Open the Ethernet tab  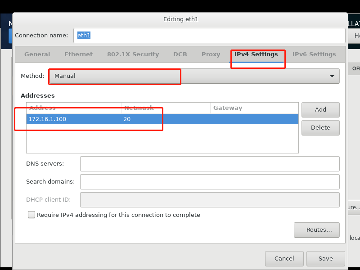tap(78, 54)
